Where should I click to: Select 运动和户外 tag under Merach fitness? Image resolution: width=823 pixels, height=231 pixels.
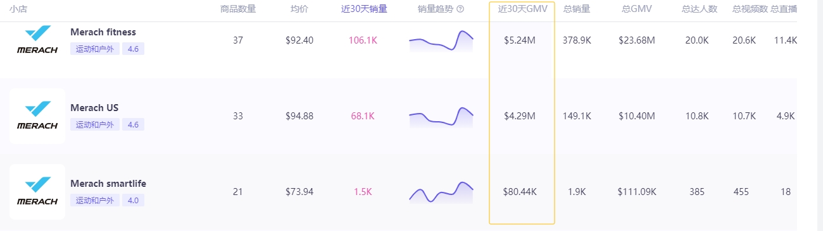click(x=95, y=49)
